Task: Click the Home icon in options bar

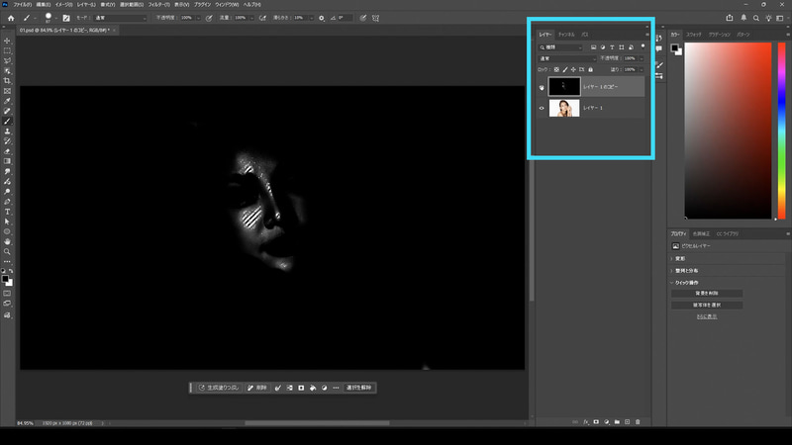Action: point(9,18)
